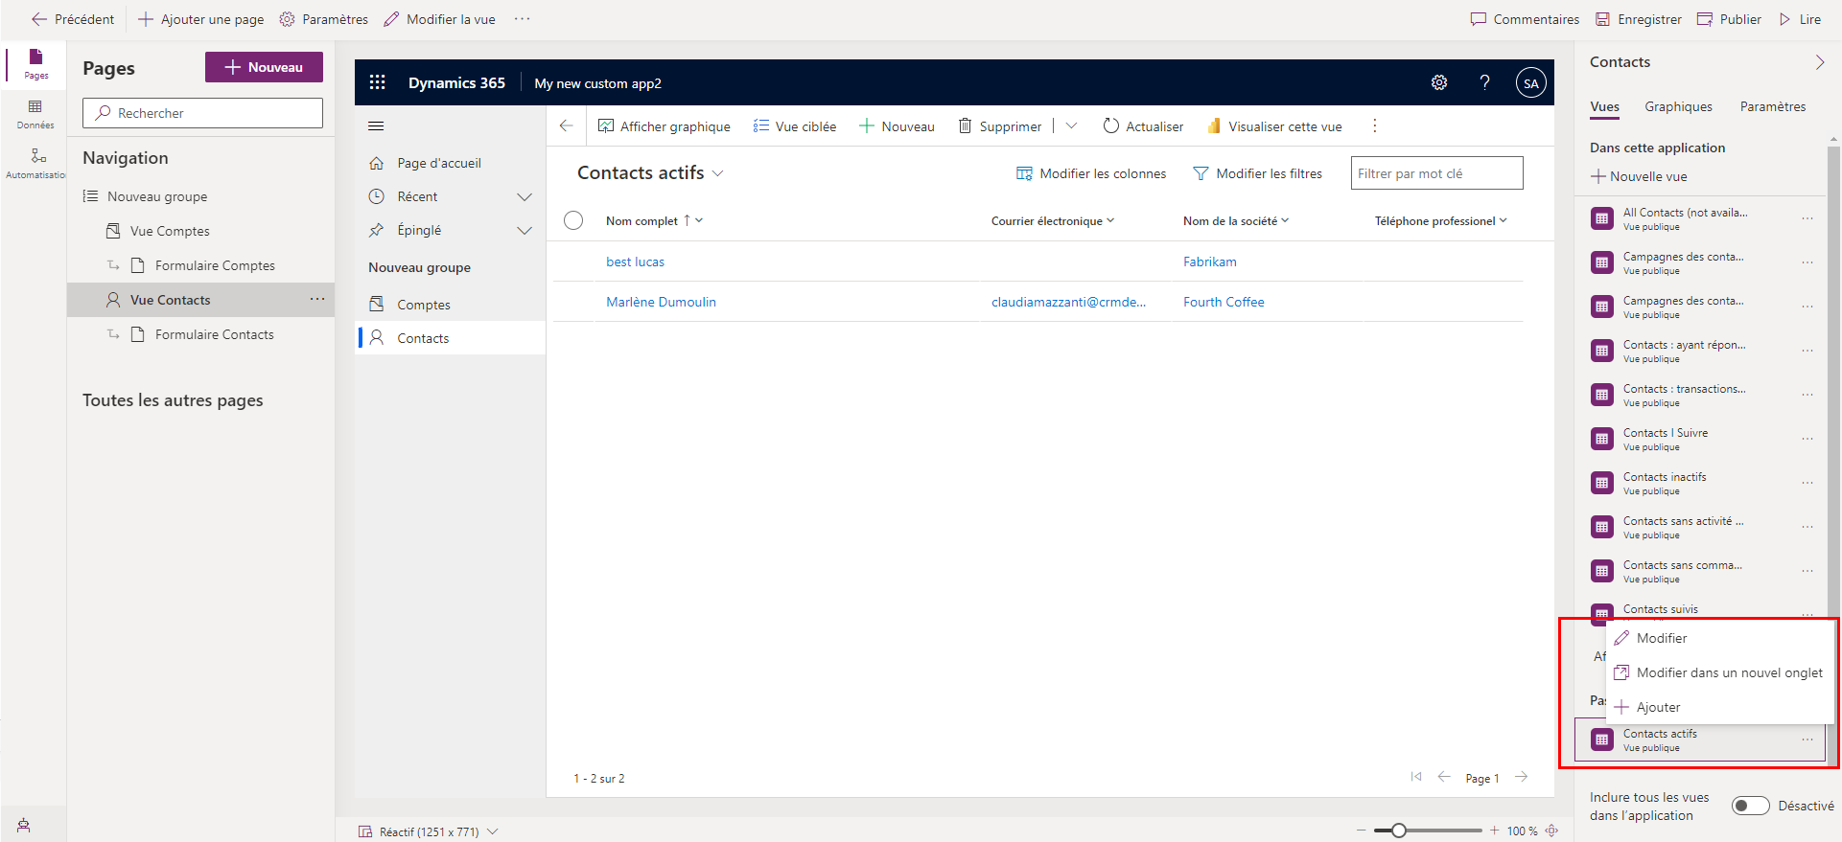Go to the first page arrow
Screen dimensions: 1842x842
pyautogui.click(x=1416, y=777)
